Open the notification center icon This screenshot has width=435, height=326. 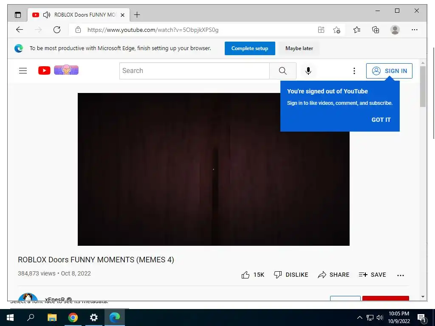click(x=422, y=318)
